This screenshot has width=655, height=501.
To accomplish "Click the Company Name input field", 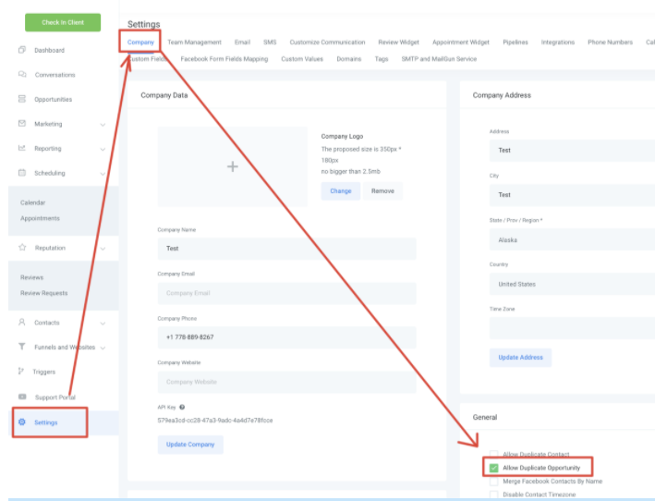I will [286, 249].
